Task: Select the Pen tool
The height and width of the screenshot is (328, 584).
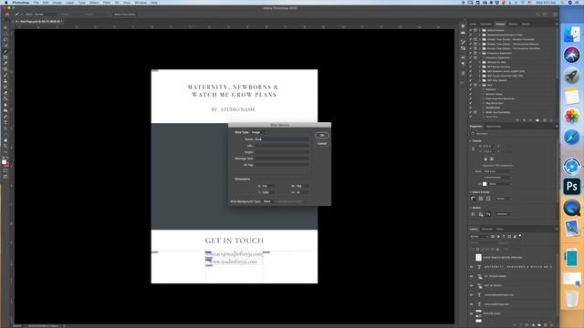Action: 5,117
